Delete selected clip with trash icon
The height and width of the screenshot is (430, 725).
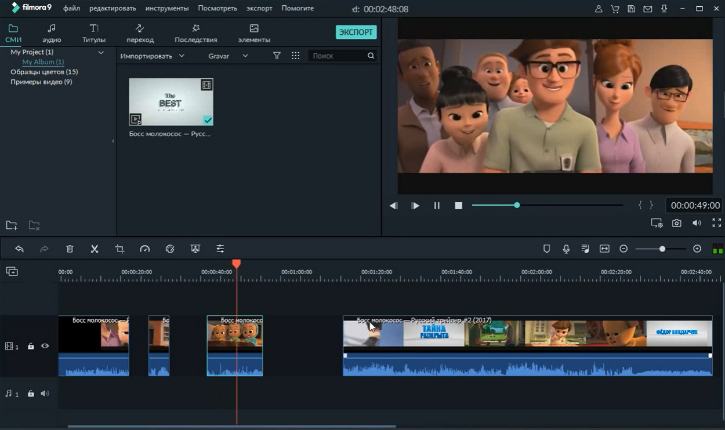click(x=70, y=249)
